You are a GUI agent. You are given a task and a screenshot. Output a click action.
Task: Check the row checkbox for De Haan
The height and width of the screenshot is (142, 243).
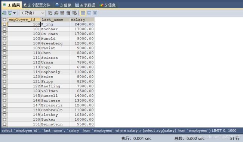[x=4, y=34]
